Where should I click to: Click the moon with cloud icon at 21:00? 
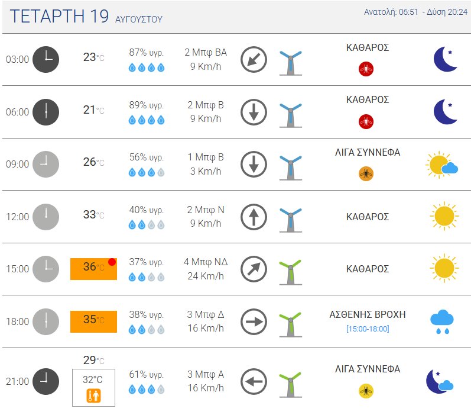click(440, 381)
